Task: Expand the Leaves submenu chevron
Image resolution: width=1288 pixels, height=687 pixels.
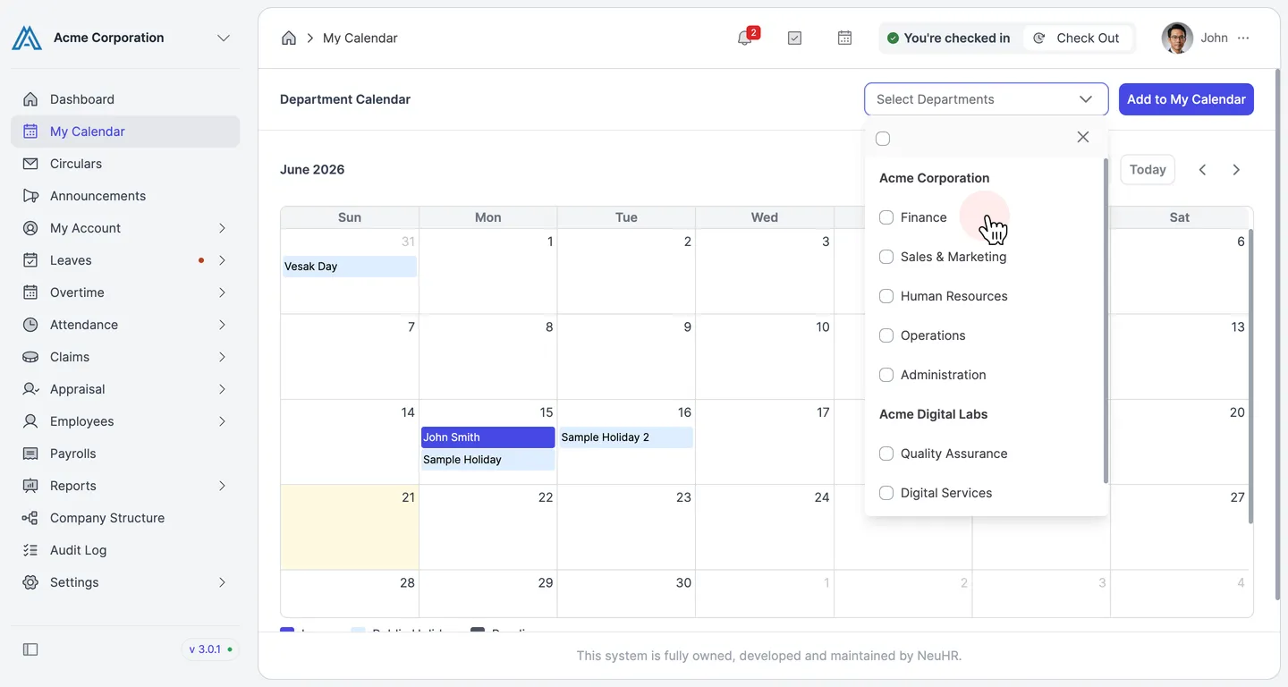Action: click(222, 260)
